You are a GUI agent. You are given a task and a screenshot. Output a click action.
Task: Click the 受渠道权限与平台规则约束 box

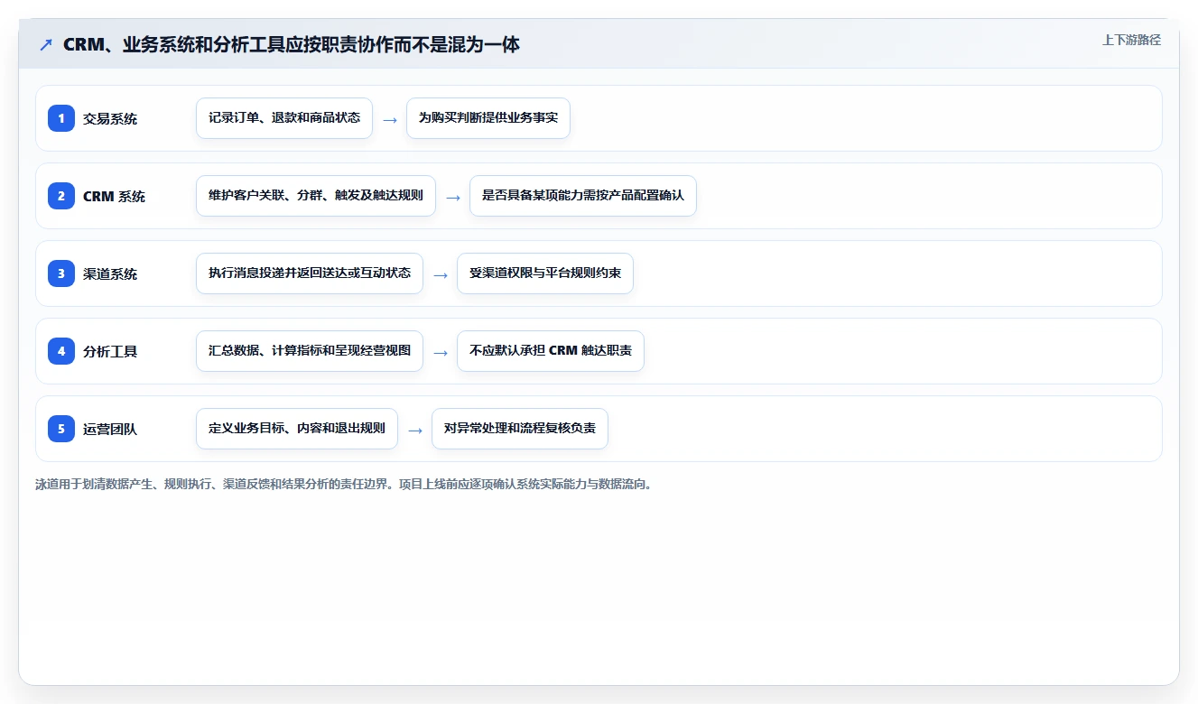pyautogui.click(x=545, y=273)
